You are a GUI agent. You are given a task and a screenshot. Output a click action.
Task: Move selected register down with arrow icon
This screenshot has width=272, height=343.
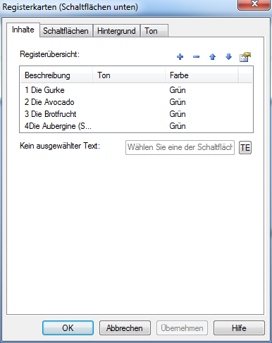click(x=228, y=57)
